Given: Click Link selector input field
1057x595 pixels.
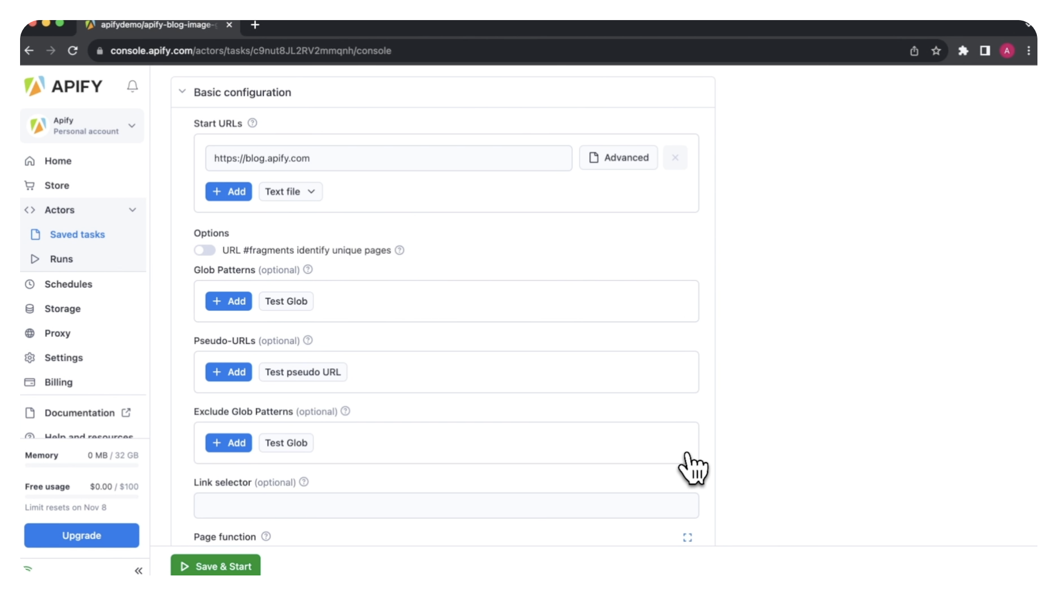Looking at the screenshot, I should 446,505.
